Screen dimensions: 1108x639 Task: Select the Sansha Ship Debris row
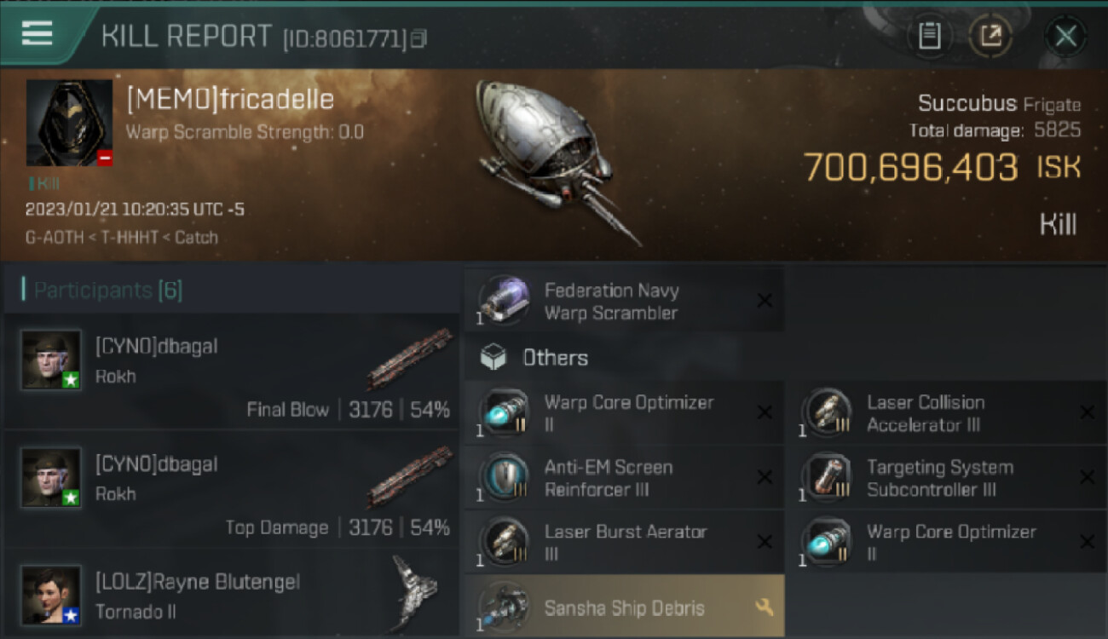click(x=624, y=607)
